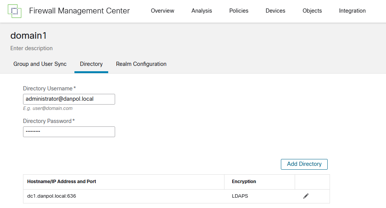Click the Add Directory button
The image size is (386, 208).
304,164
